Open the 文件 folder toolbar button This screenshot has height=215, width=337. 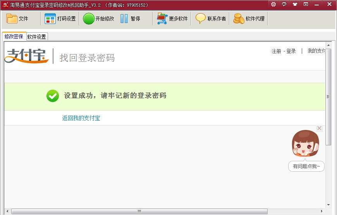tap(17, 19)
